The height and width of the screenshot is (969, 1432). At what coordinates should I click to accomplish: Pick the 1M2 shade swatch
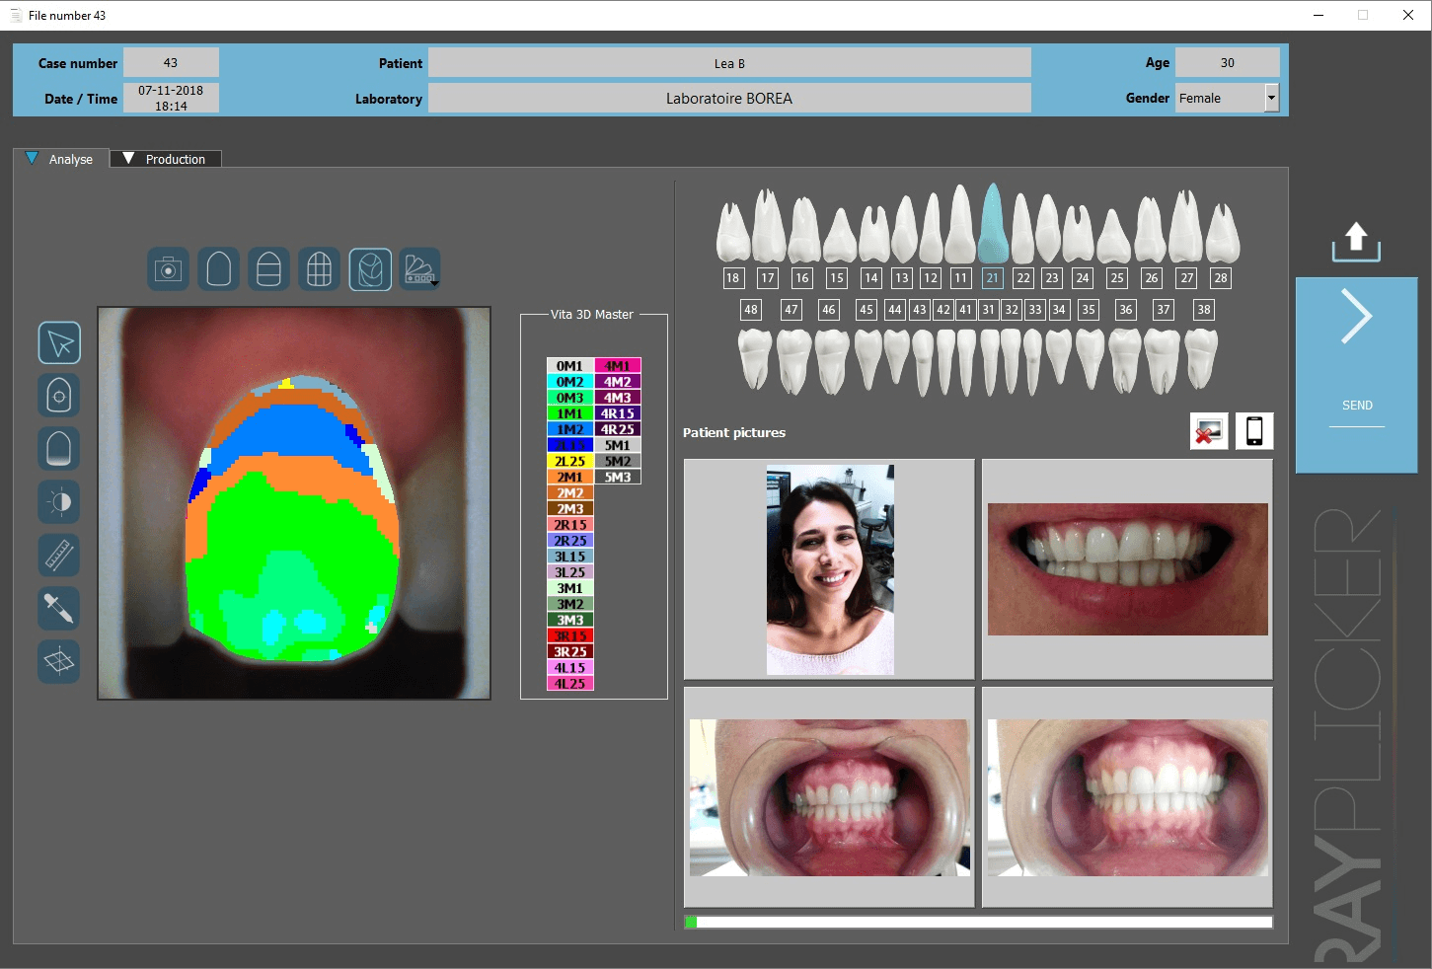569,429
